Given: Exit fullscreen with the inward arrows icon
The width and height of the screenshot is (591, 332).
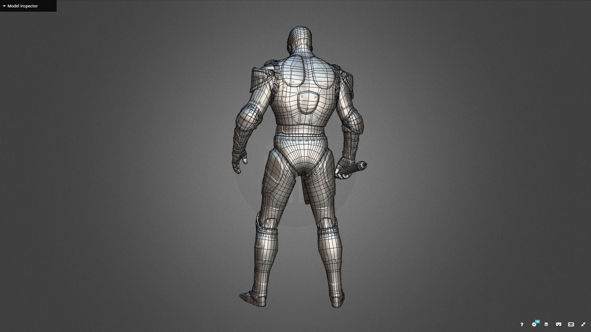Looking at the screenshot, I should (x=583, y=324).
